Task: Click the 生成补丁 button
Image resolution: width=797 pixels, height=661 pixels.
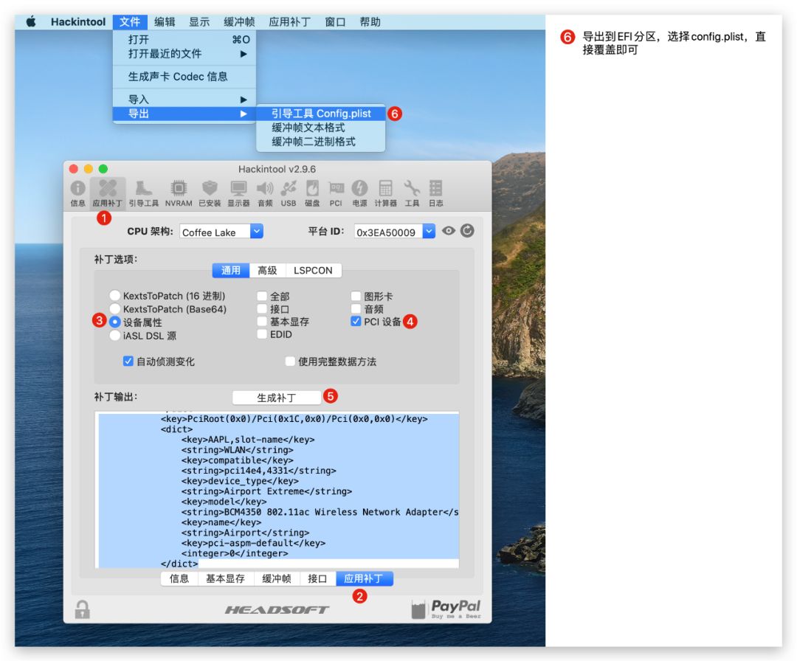Action: tap(277, 398)
